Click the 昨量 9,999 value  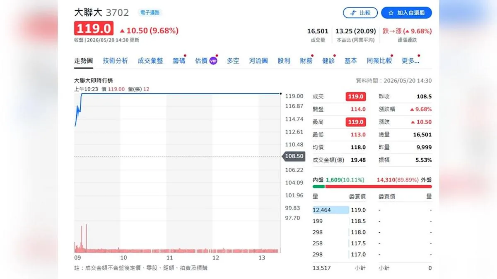[x=423, y=147]
